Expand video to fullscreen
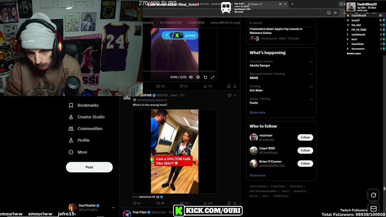Screen dimensions: 386x217 click(x=213, y=77)
